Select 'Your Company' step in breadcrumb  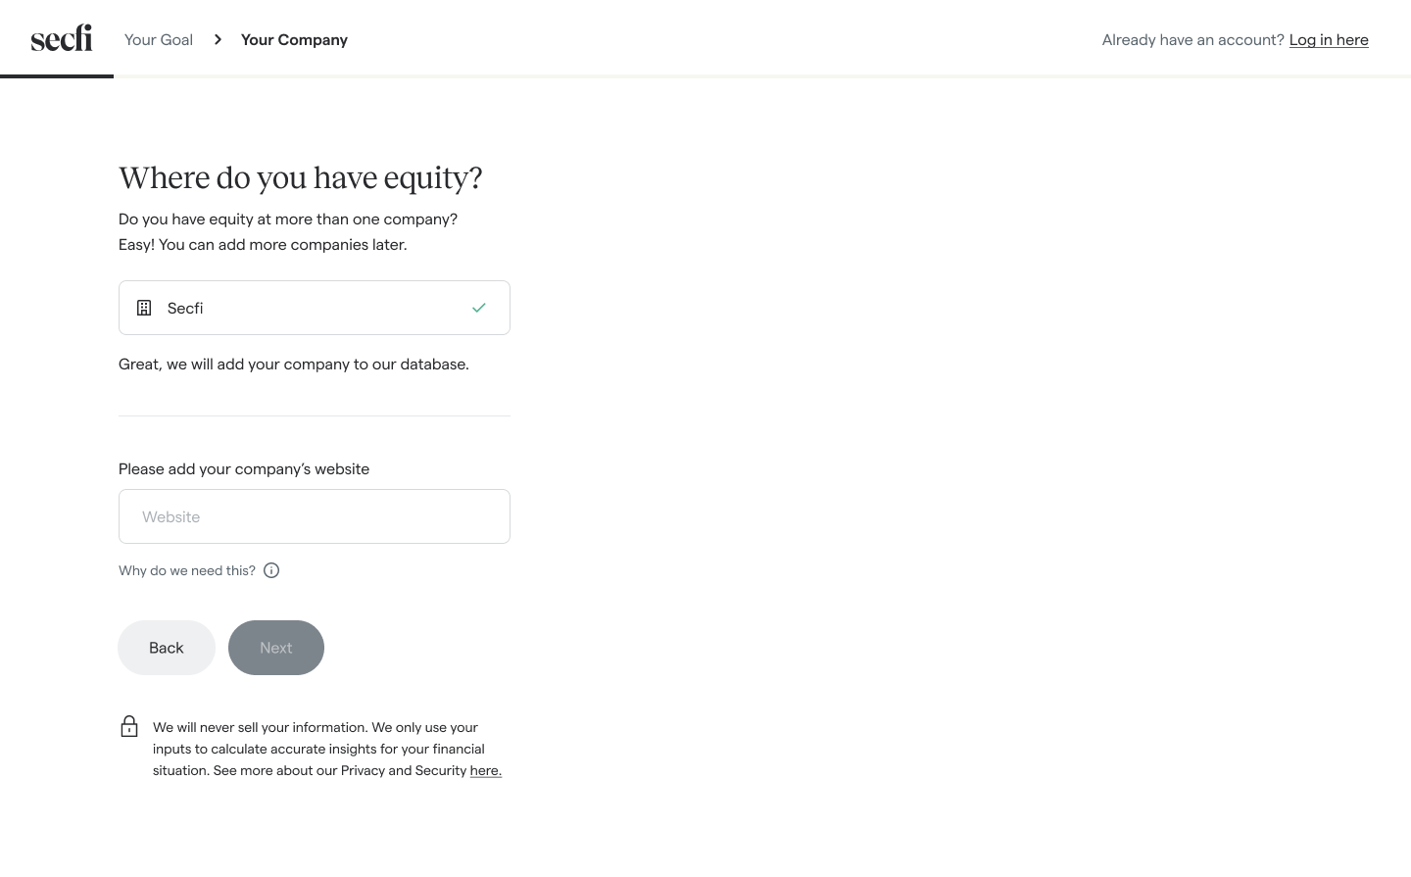(294, 39)
